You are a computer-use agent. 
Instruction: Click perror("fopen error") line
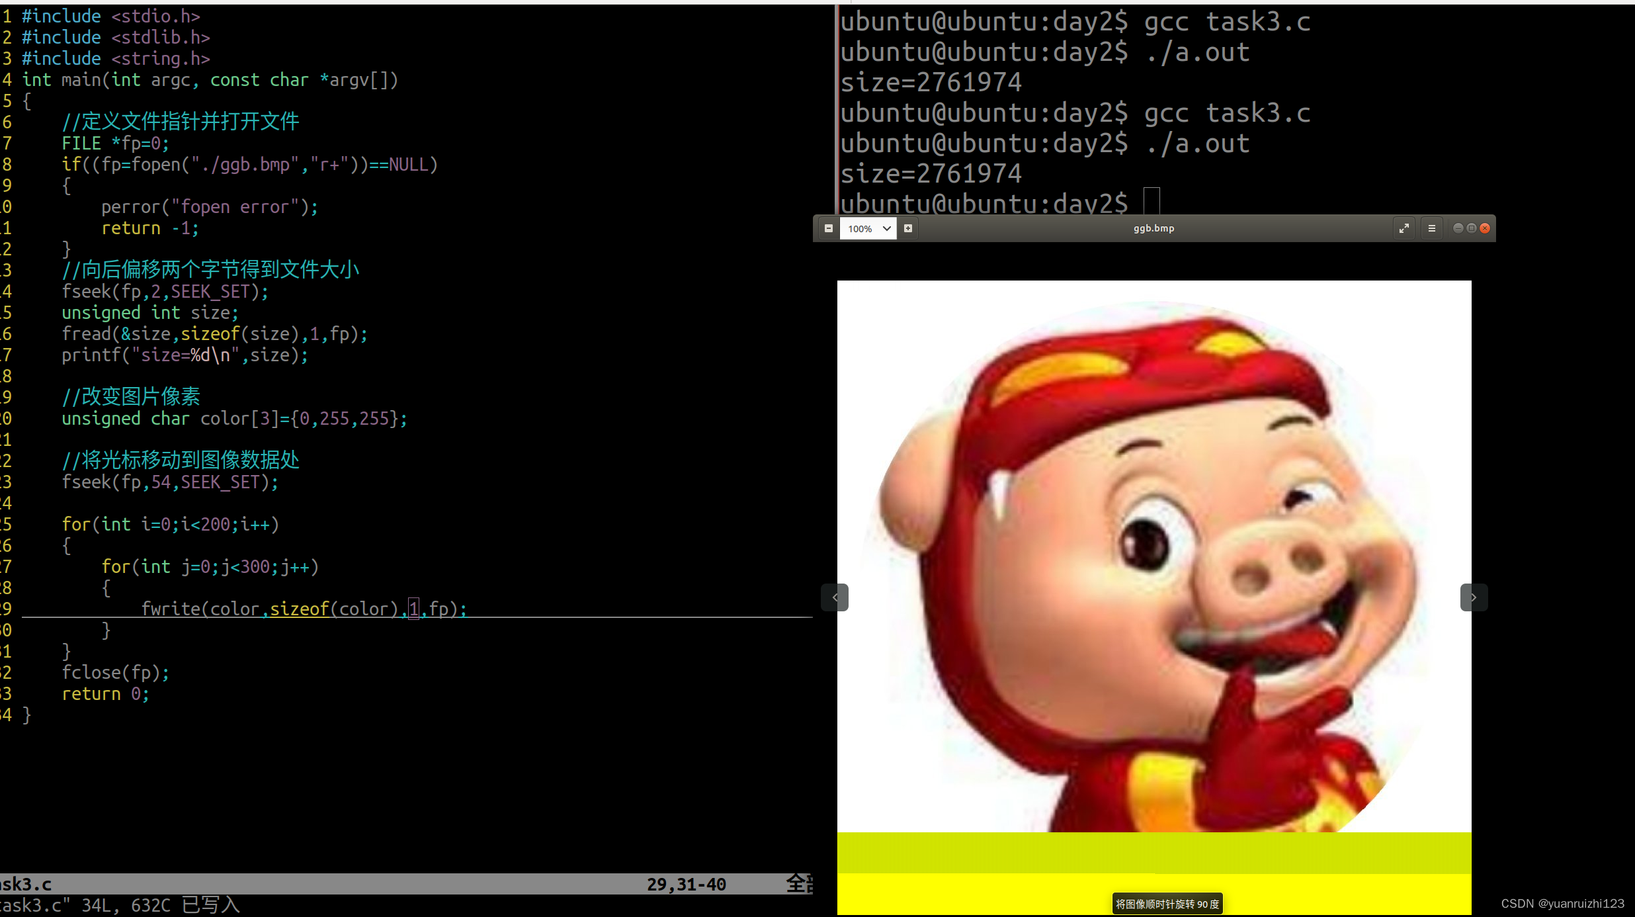(210, 207)
